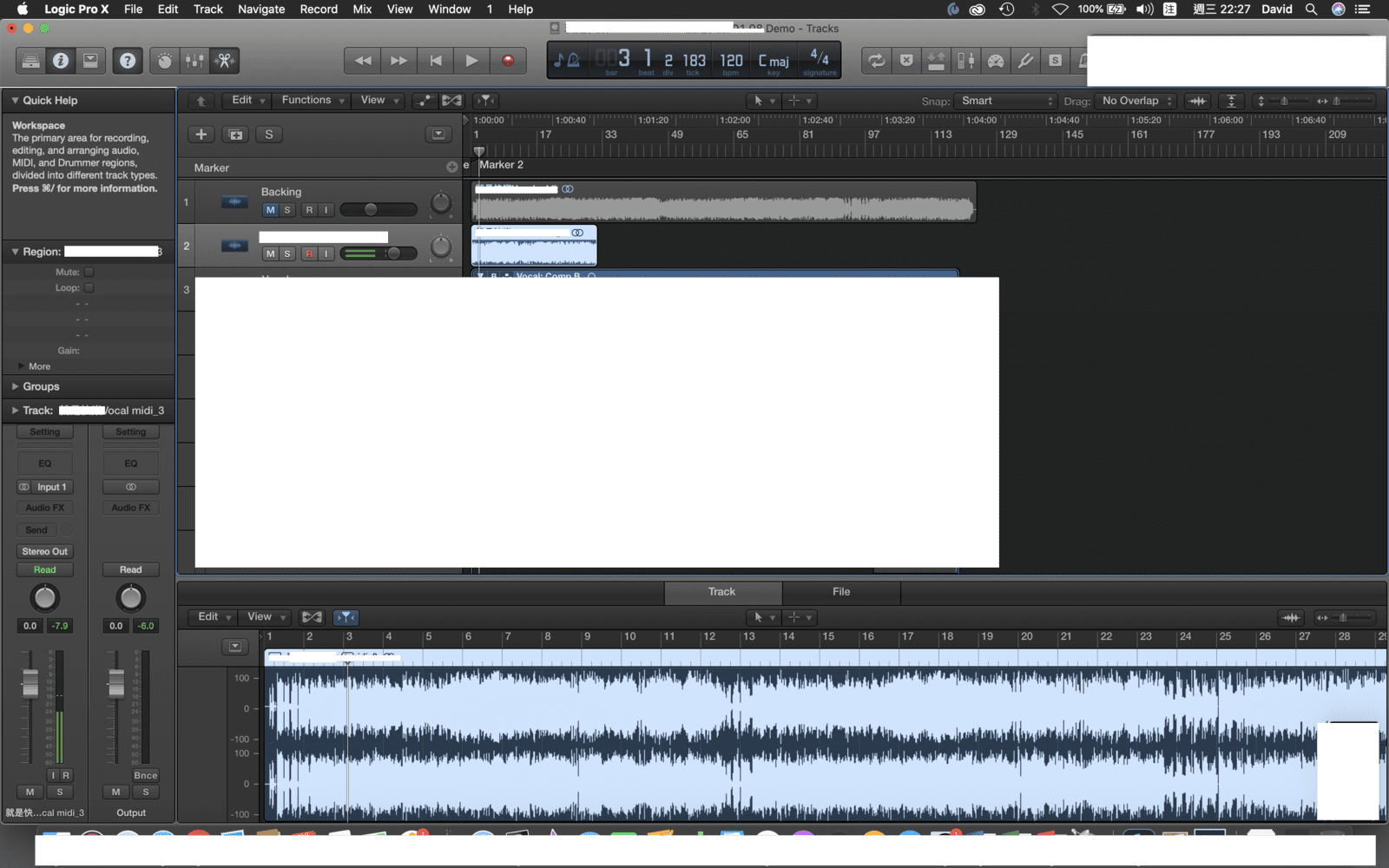Click the up-arrow leave folder button
The height and width of the screenshot is (868, 1389).
click(201, 101)
